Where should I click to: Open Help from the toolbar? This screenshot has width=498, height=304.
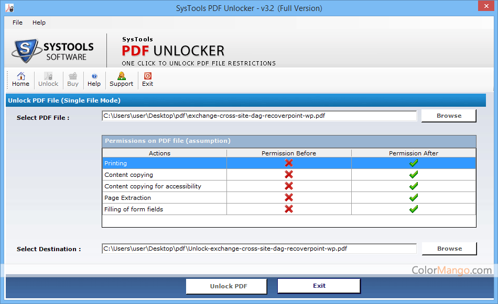94,80
